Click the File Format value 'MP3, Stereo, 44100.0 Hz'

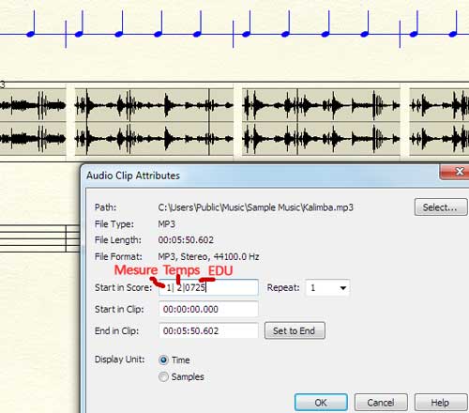208,256
